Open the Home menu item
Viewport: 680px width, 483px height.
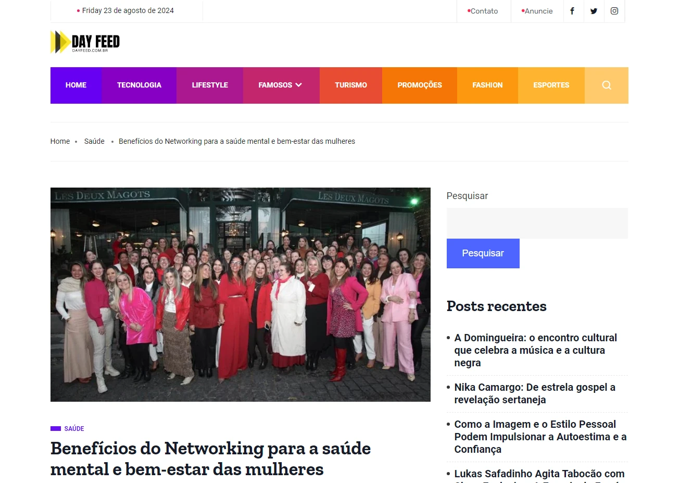tap(76, 85)
